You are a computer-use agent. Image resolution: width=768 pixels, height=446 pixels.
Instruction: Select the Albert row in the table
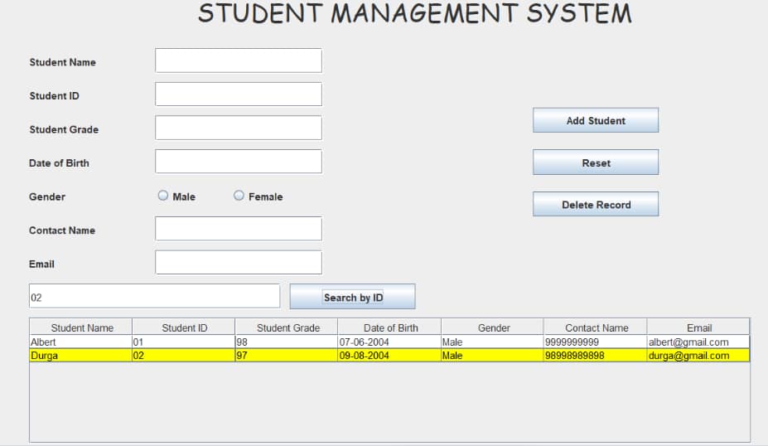point(80,342)
